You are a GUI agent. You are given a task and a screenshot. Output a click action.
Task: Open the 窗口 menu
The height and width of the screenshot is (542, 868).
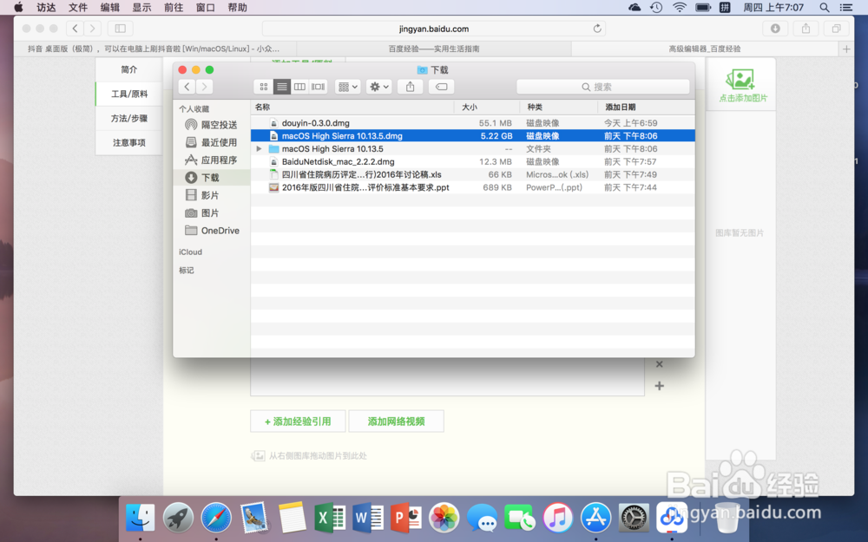pos(206,7)
